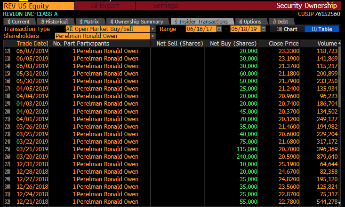Click the Net Buy (Shares) column header
The height and width of the screenshot is (207, 345).
point(232,44)
